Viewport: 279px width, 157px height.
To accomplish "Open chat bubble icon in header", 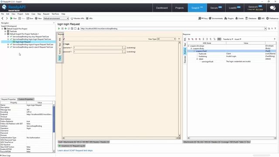I will coord(272,8).
